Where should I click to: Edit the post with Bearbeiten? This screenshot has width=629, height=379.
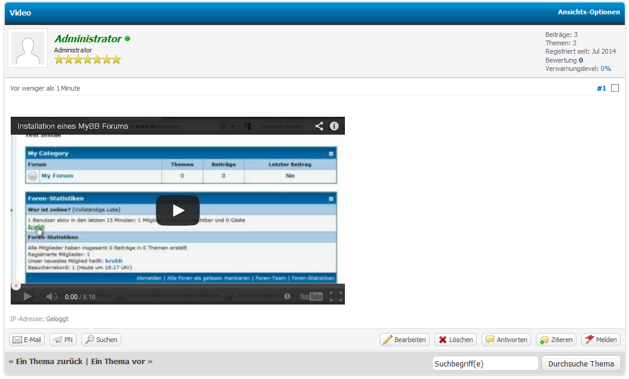click(x=405, y=340)
